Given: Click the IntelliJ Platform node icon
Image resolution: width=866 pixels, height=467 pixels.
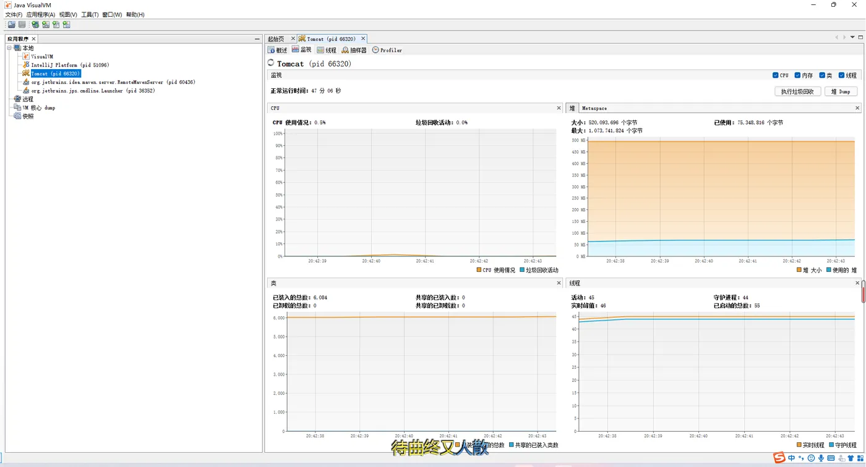Looking at the screenshot, I should pyautogui.click(x=26, y=65).
